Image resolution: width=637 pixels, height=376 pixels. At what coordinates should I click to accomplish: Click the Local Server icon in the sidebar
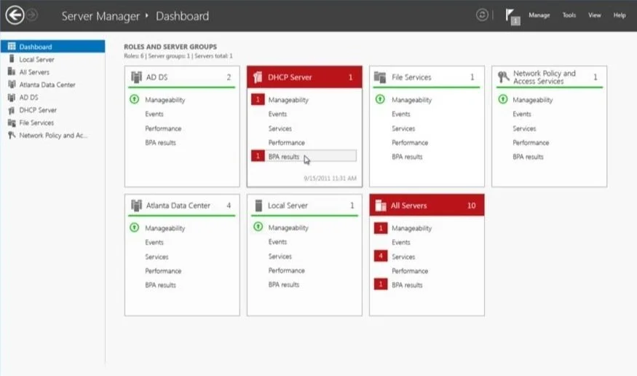coord(12,59)
